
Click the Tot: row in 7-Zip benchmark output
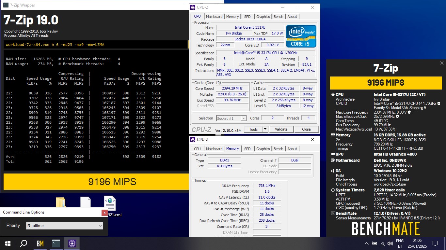tap(45, 161)
